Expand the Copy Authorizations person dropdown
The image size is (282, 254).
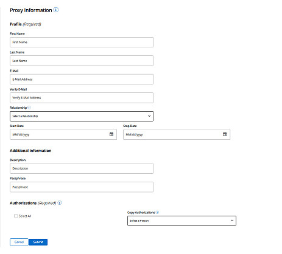click(182, 221)
